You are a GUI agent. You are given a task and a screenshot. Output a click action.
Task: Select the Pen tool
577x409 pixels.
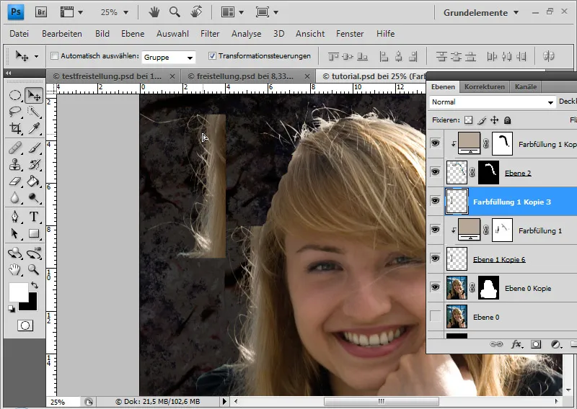pyautogui.click(x=15, y=217)
